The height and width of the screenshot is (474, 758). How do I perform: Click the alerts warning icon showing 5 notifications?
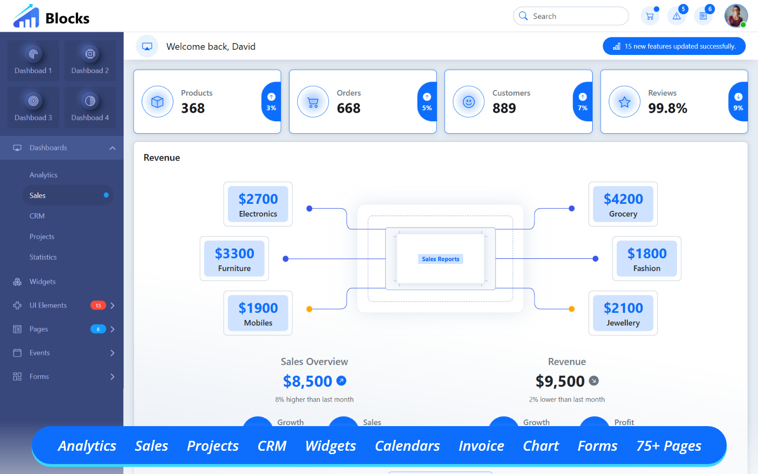point(677,16)
